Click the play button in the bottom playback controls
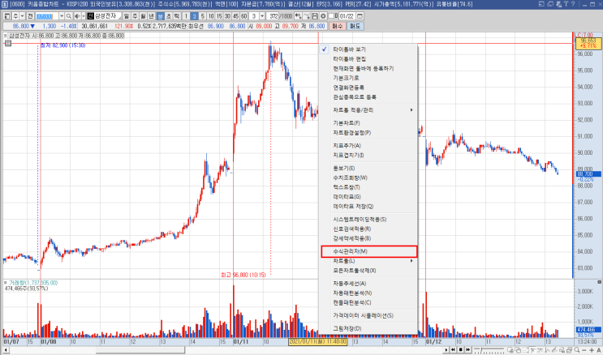The width and height of the screenshot is (603, 355). pyautogui.click(x=446, y=349)
